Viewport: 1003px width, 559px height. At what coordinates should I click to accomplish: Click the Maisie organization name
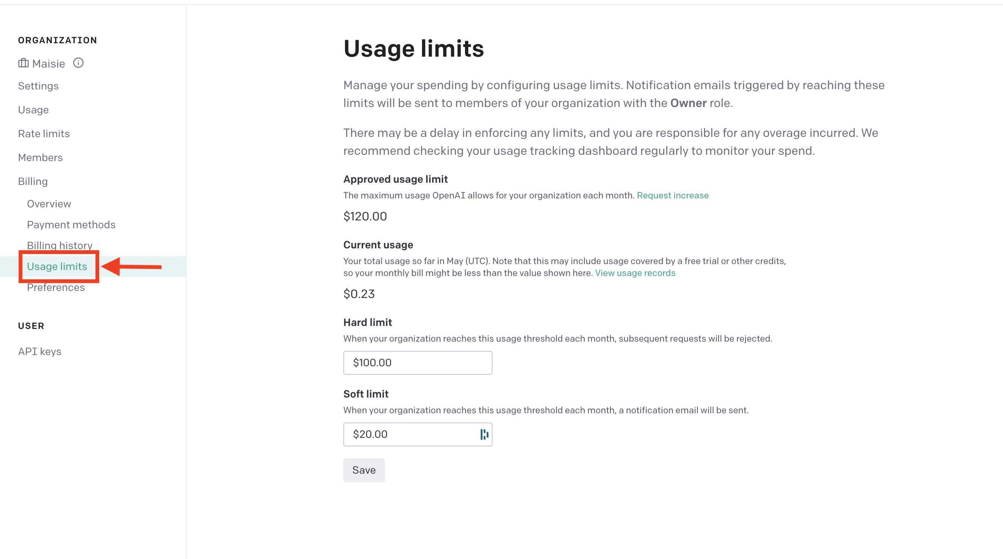tap(48, 63)
